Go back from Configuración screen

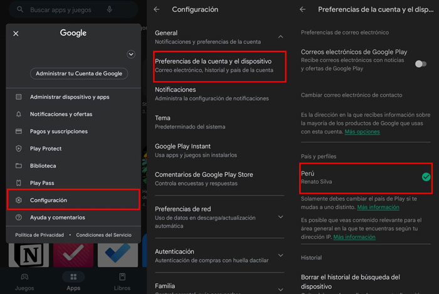(x=157, y=9)
